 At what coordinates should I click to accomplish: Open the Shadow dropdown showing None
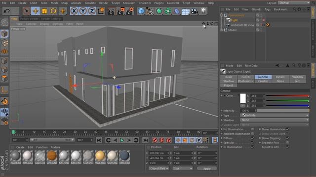coord(275,120)
